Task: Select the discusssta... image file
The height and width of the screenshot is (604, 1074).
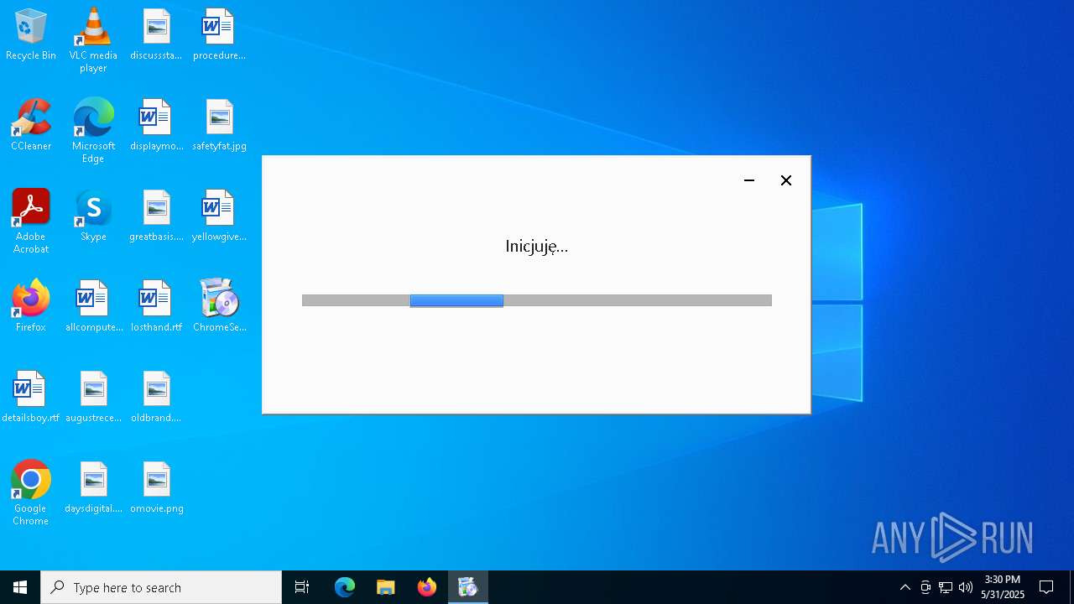Action: click(x=156, y=35)
